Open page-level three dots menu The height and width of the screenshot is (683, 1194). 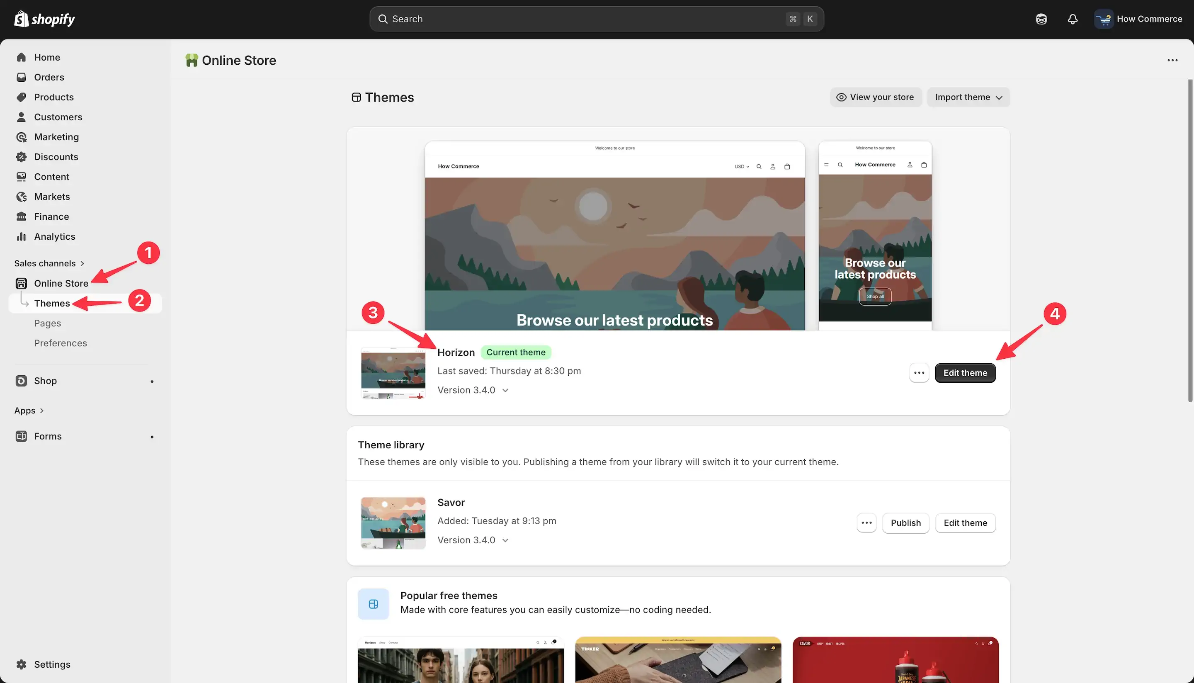pyautogui.click(x=1172, y=61)
